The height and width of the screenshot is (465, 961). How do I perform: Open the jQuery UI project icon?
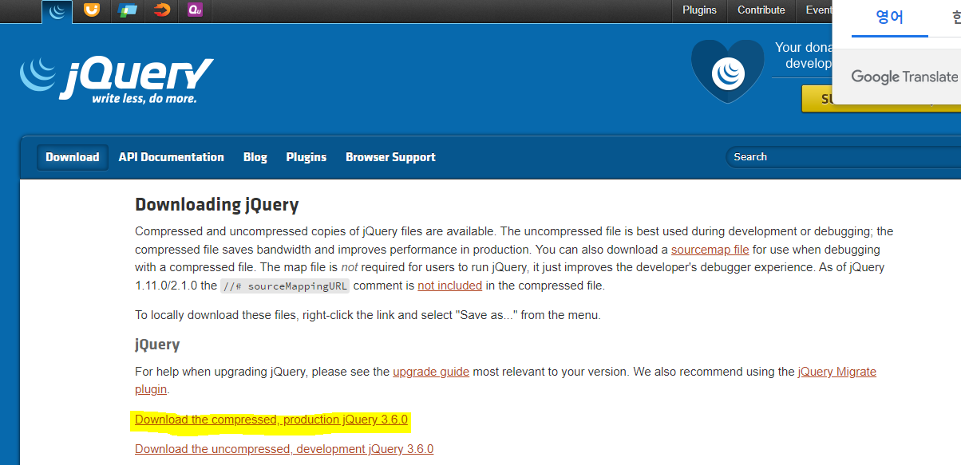(x=92, y=10)
